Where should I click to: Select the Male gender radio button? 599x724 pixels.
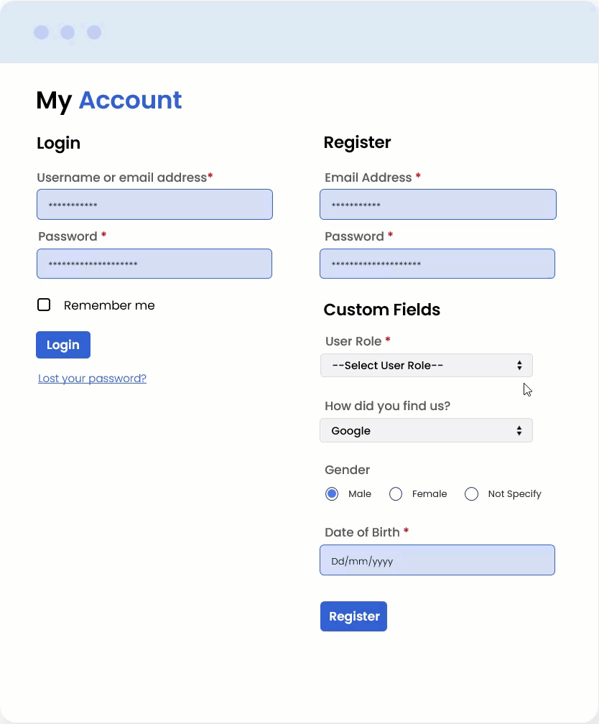pos(332,494)
